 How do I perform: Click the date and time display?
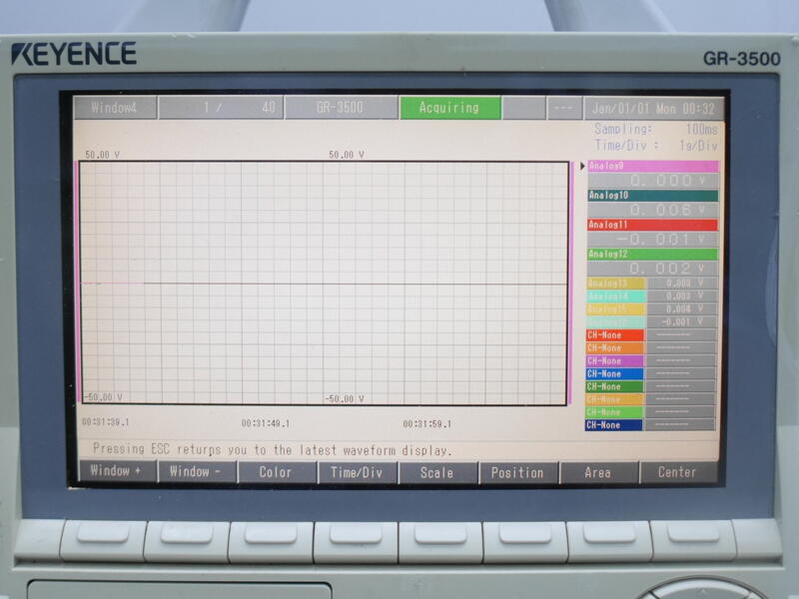(x=653, y=108)
